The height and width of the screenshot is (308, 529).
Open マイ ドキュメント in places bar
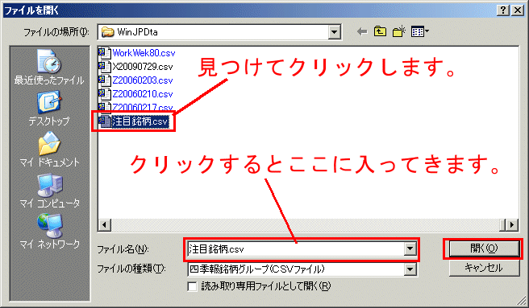pyautogui.click(x=49, y=149)
